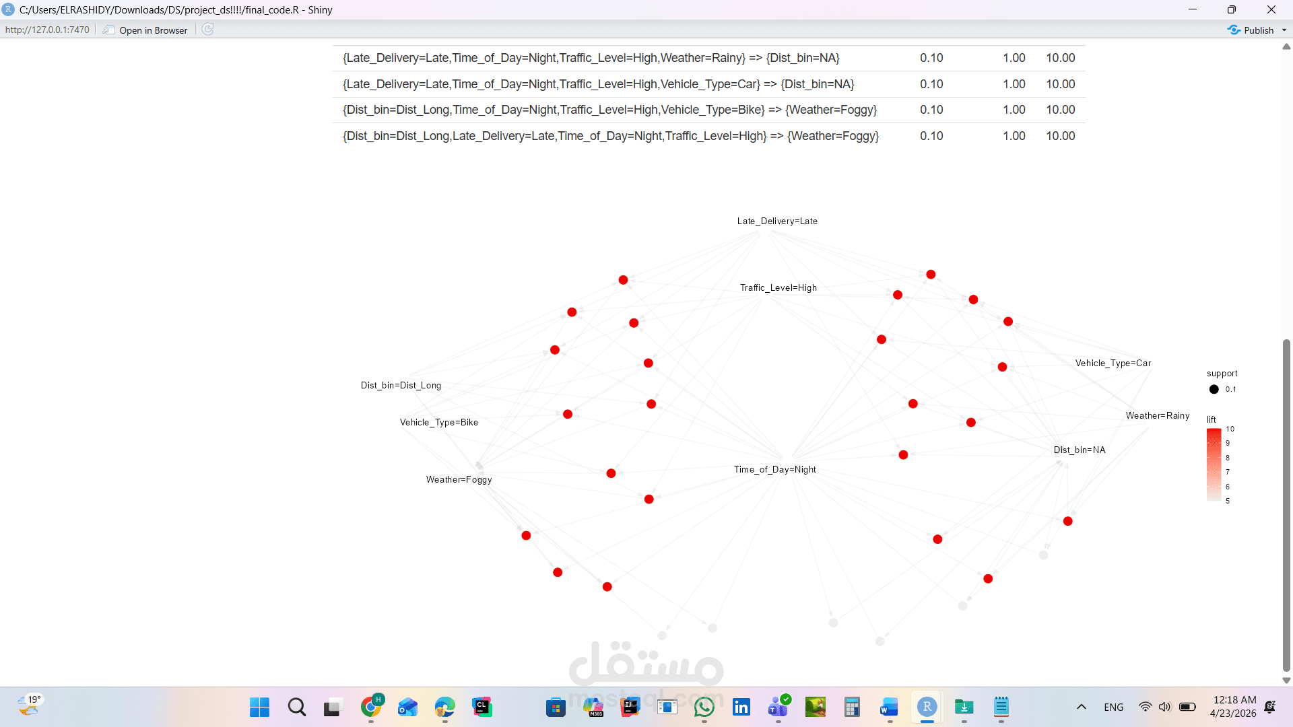Open Task View on taskbar
1293x727 pixels.
tap(332, 707)
